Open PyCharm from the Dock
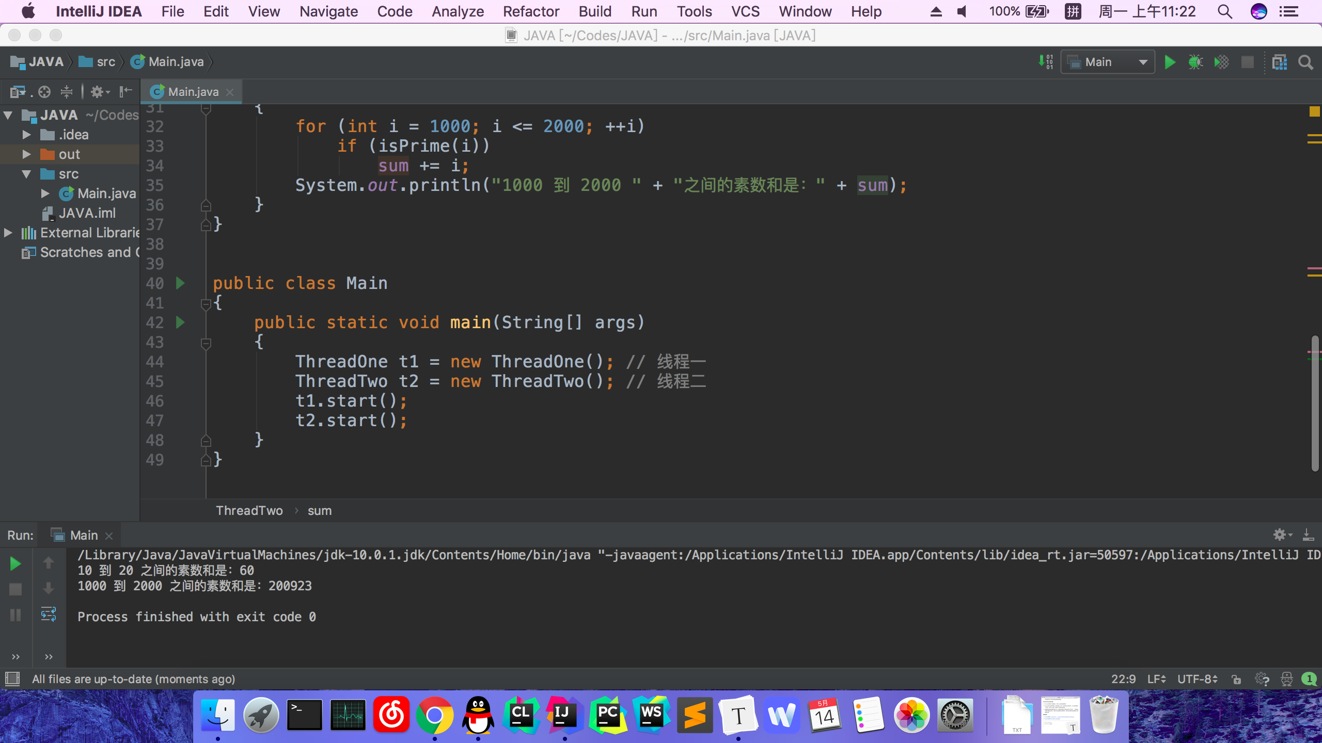1322x743 pixels. point(608,715)
